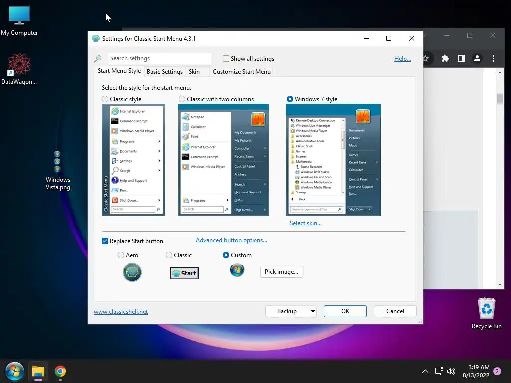Image resolution: width=511 pixels, height=383 pixels.
Task: Open Google Chrome from the taskbar
Action: pyautogui.click(x=60, y=371)
